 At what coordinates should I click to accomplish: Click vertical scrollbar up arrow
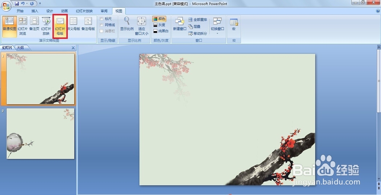point(379,47)
